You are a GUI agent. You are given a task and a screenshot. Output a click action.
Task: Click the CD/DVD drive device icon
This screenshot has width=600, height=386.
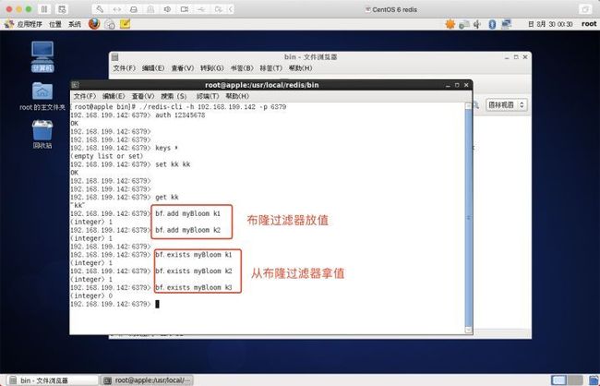pyautogui.click(x=150, y=9)
